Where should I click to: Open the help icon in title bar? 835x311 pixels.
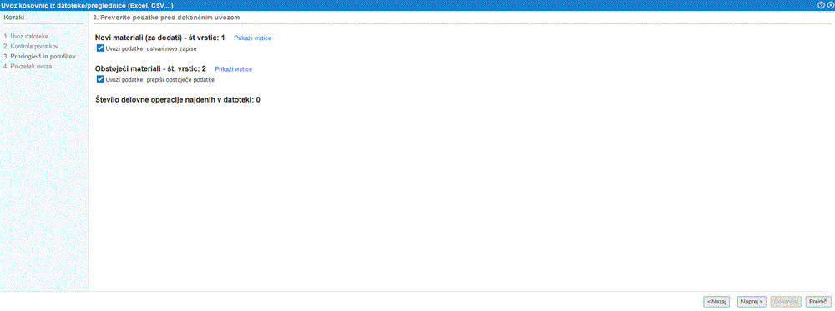pos(821,4)
